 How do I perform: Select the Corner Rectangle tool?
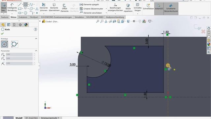[x=20, y=9]
